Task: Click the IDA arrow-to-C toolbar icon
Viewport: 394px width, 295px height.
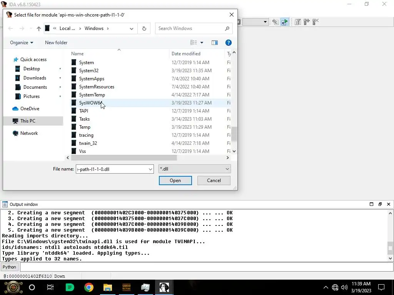Action: (x=275, y=22)
